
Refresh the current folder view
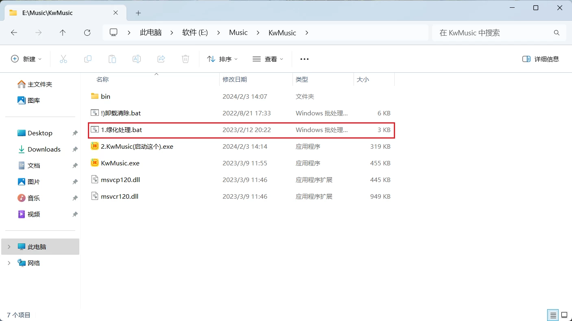click(87, 33)
